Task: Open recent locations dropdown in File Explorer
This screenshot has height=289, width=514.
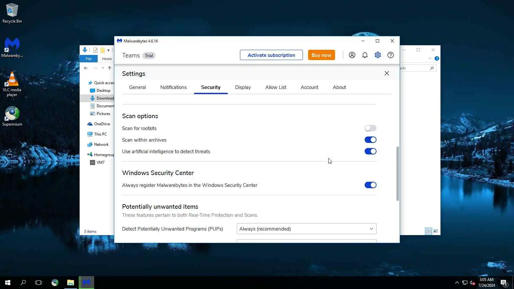Action: point(103,68)
